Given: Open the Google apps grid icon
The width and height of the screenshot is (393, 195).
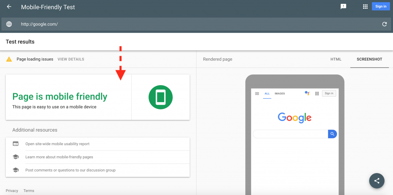Looking at the screenshot, I should pyautogui.click(x=365, y=7).
